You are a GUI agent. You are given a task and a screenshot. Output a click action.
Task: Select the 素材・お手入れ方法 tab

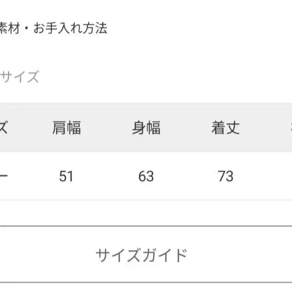coord(54,29)
